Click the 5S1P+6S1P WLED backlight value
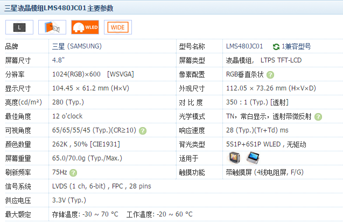Screen dimensions: 343x224 click(x=253, y=144)
